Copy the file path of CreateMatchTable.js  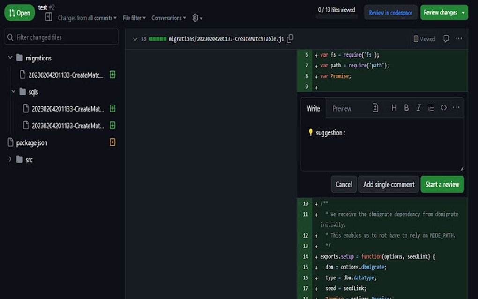[x=291, y=39]
